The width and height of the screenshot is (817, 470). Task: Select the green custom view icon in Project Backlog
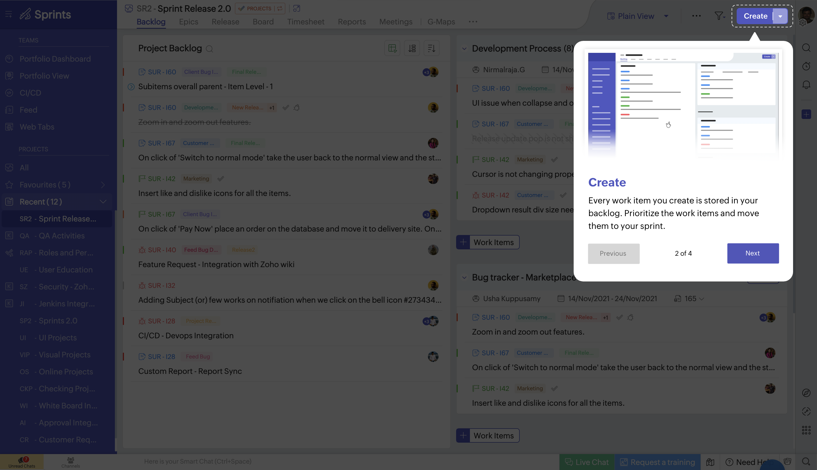(x=392, y=48)
